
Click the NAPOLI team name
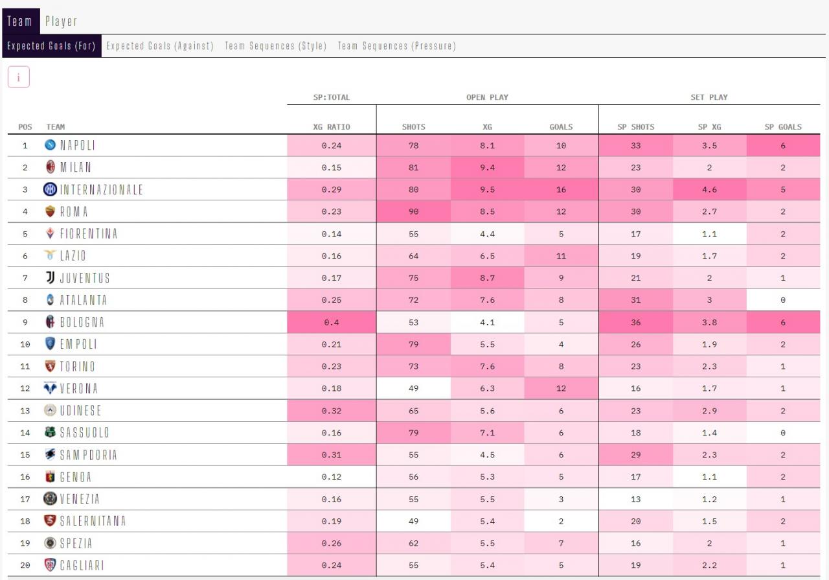[x=78, y=145]
